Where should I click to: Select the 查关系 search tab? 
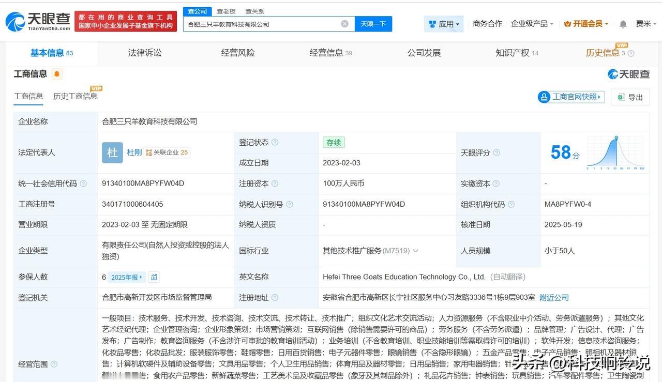click(254, 11)
